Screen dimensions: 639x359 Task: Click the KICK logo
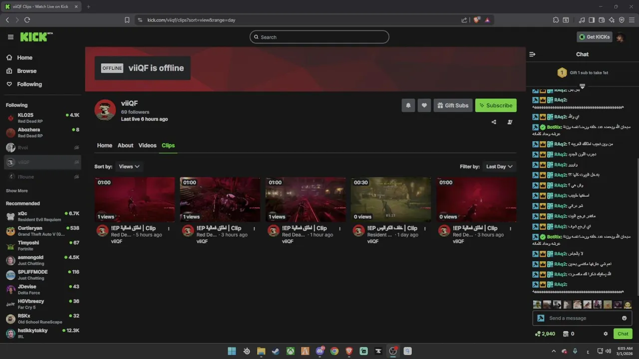click(36, 37)
